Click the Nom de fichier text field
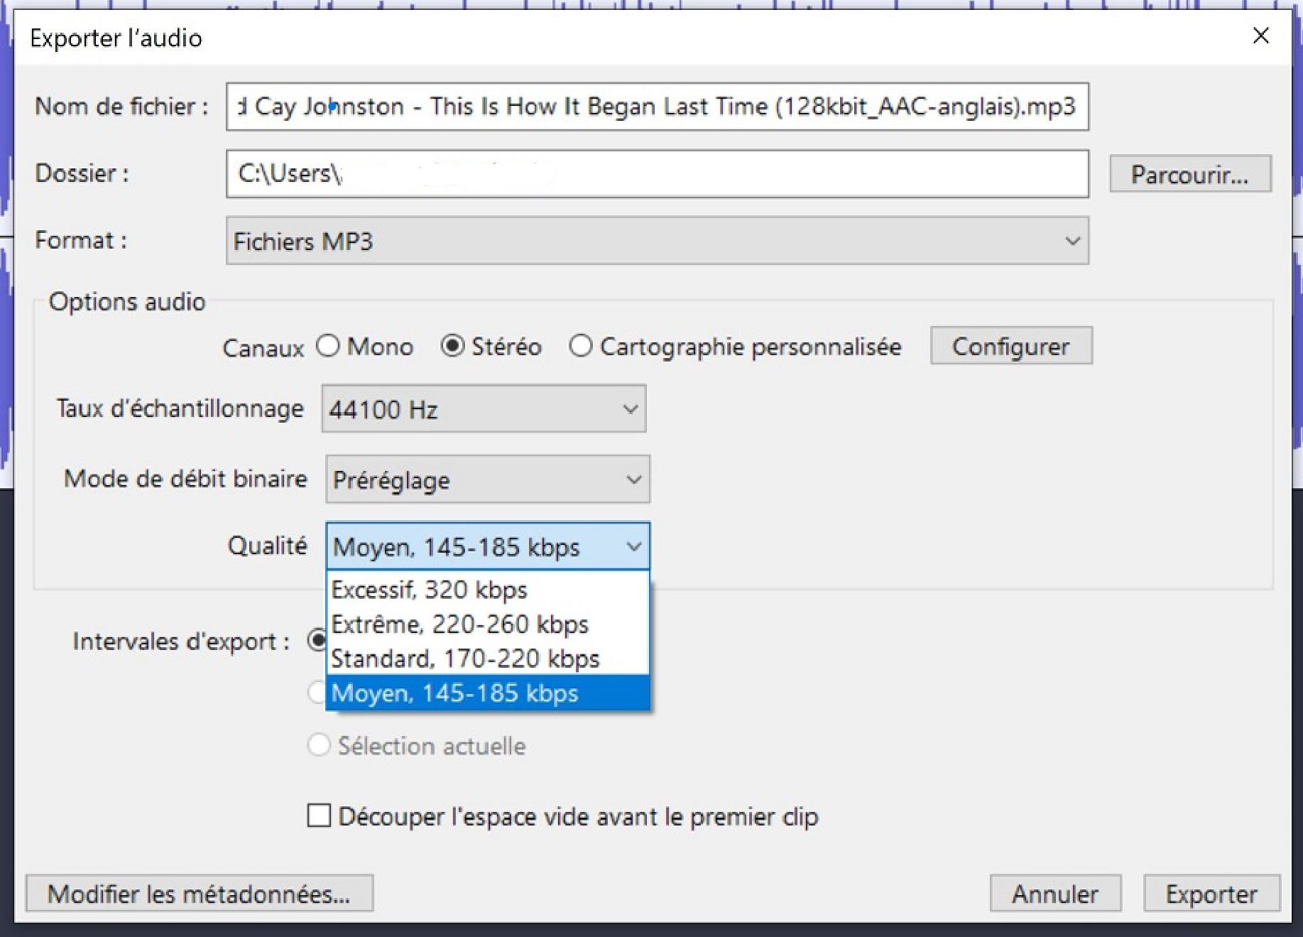Viewport: 1303px width, 937px height. 657,107
